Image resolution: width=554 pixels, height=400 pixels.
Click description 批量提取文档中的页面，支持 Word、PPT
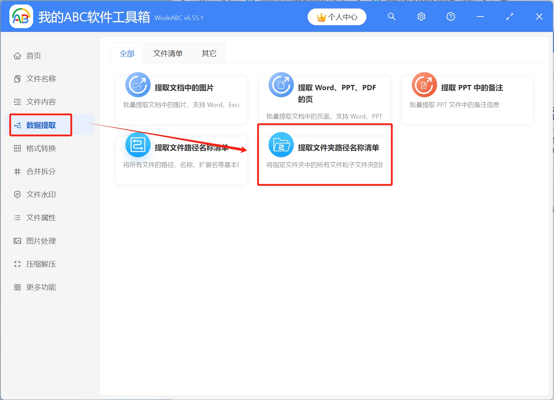(x=324, y=116)
